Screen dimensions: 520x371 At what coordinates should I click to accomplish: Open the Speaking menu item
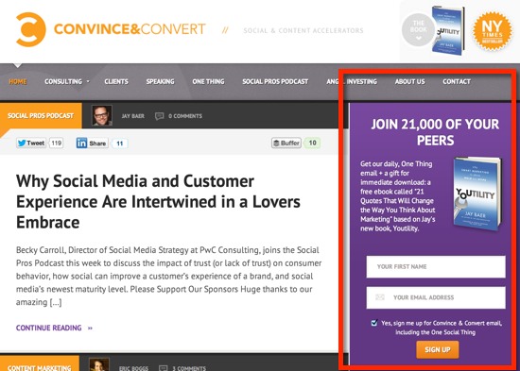[x=160, y=81]
